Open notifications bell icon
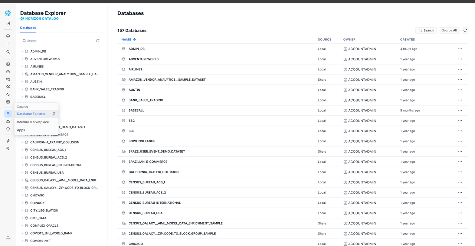The width and height of the screenshot is (475, 246). pos(8,238)
